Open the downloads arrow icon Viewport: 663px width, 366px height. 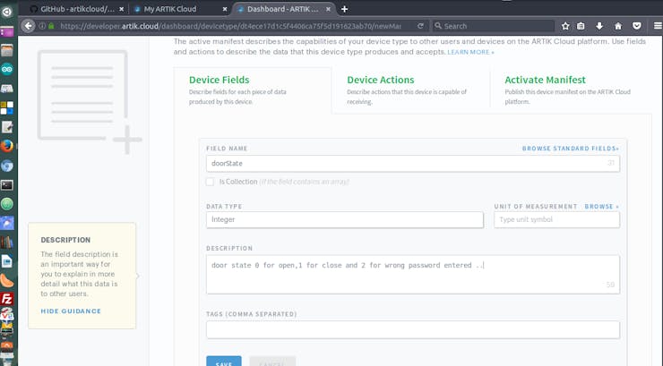599,26
